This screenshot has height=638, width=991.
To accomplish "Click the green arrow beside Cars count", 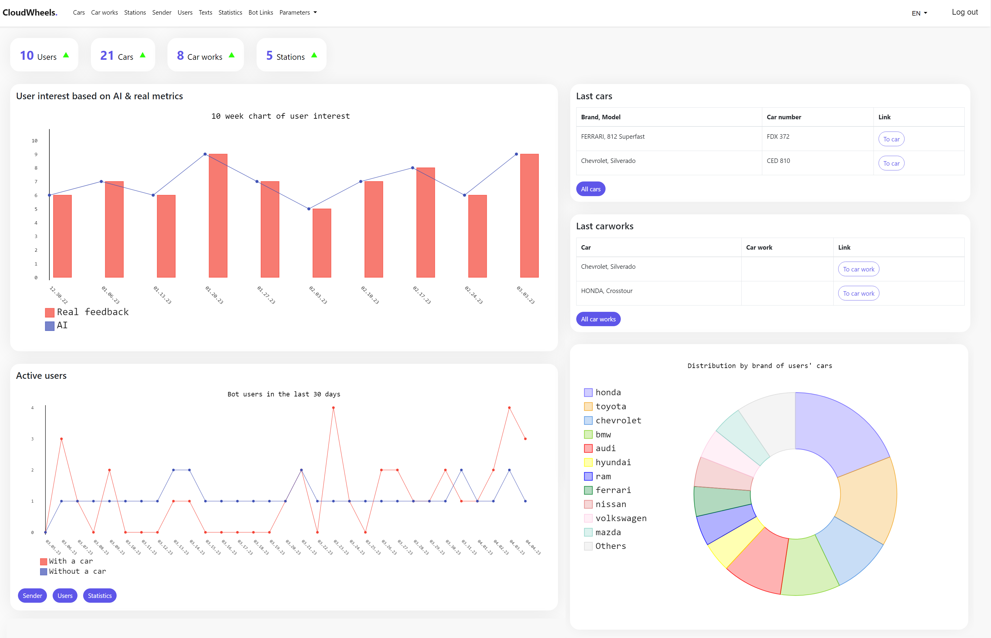I will coord(143,55).
